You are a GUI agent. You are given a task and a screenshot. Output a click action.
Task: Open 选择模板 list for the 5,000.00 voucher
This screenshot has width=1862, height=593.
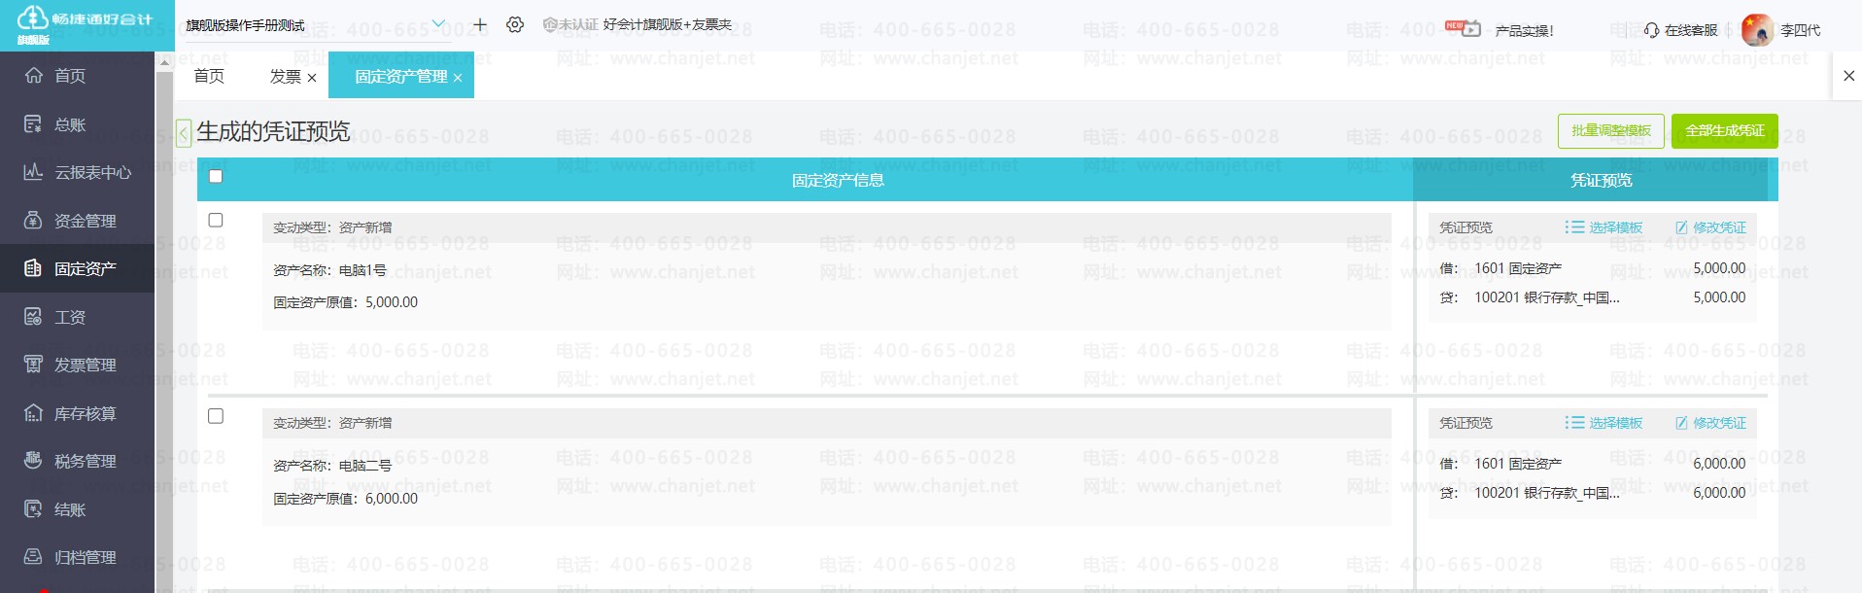(1603, 227)
